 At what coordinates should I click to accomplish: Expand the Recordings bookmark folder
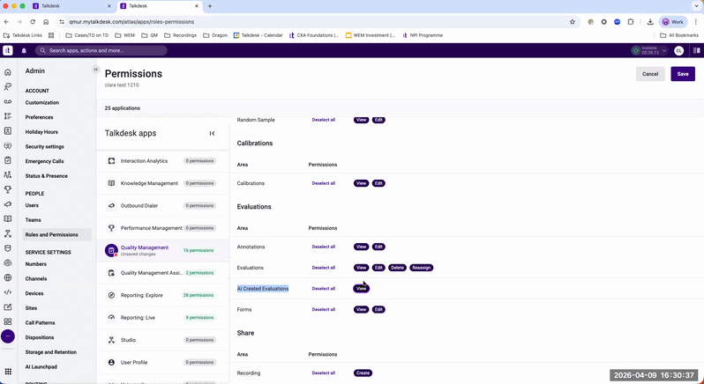[x=181, y=35]
